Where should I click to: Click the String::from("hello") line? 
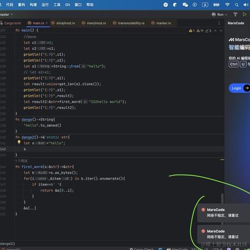[65, 66]
